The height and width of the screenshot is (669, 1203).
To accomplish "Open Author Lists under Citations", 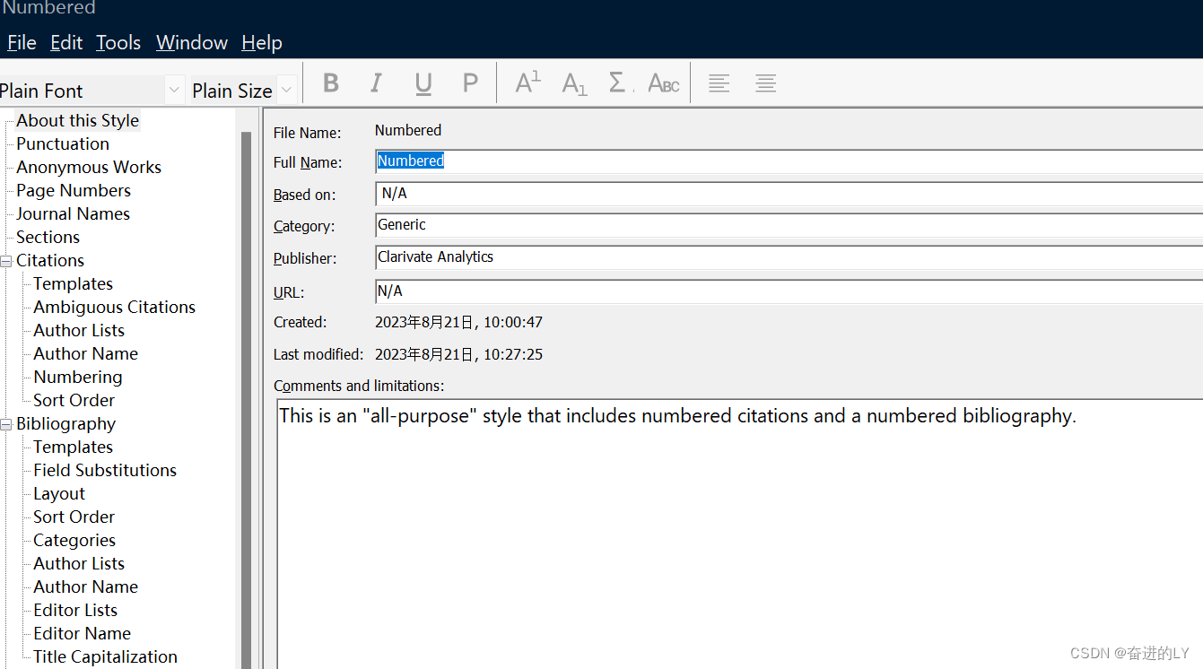I will pos(79,330).
